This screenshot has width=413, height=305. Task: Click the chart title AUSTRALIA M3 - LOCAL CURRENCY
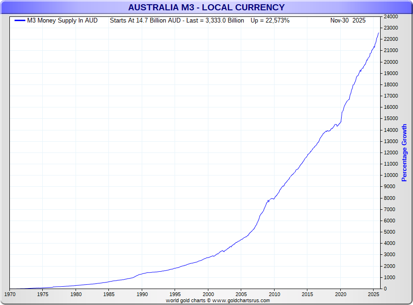pyautogui.click(x=206, y=8)
